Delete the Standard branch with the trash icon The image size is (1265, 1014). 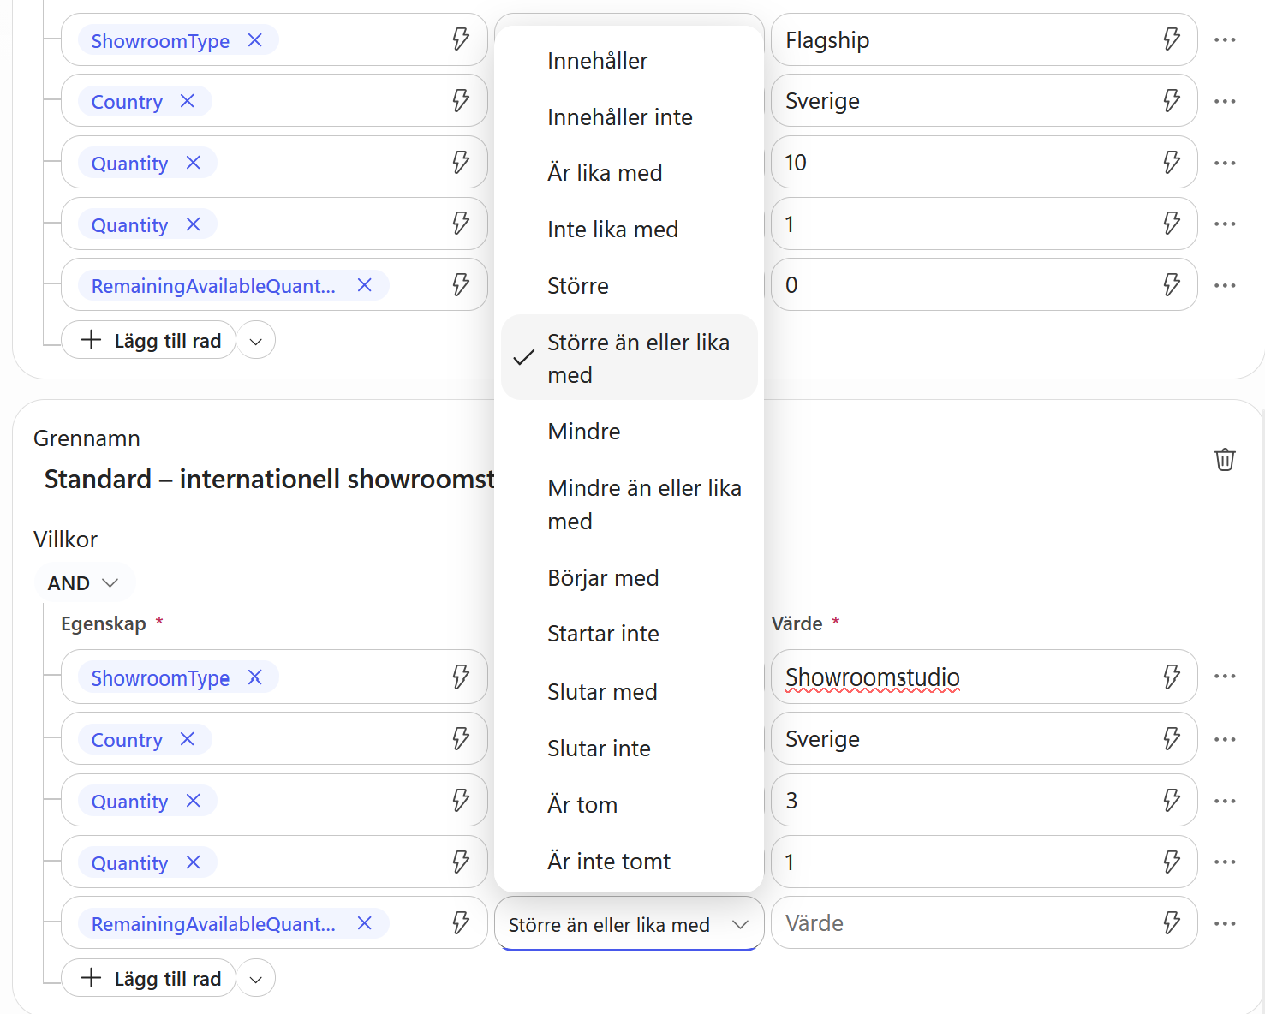pos(1225,460)
